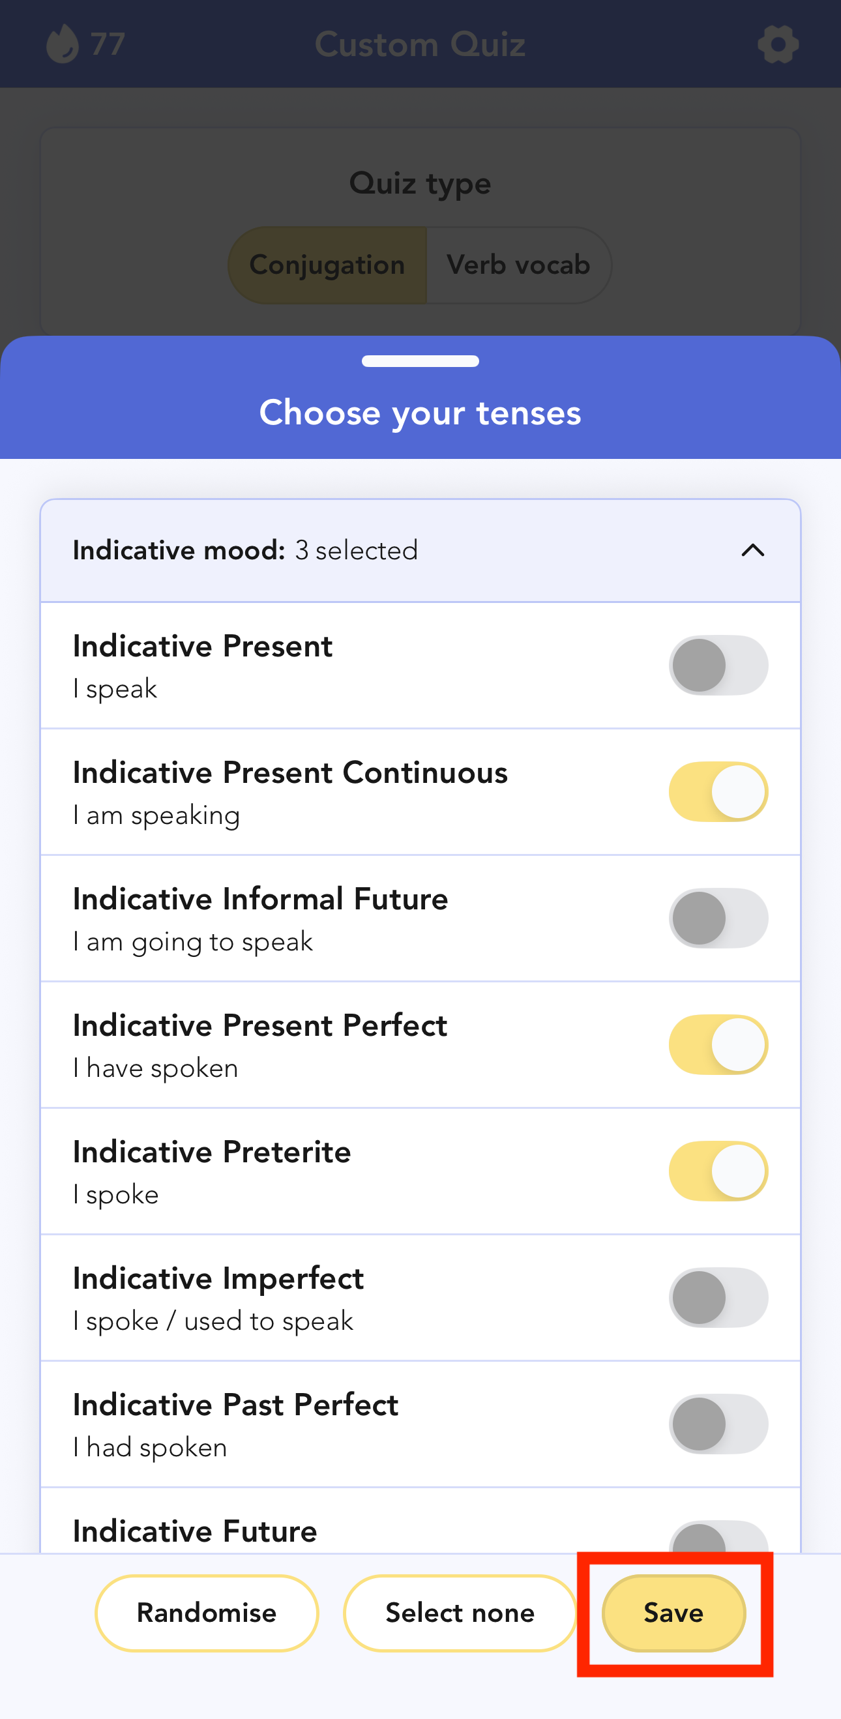Tap the Custom Quiz title
Viewport: 841px width, 1719px height.
(420, 45)
